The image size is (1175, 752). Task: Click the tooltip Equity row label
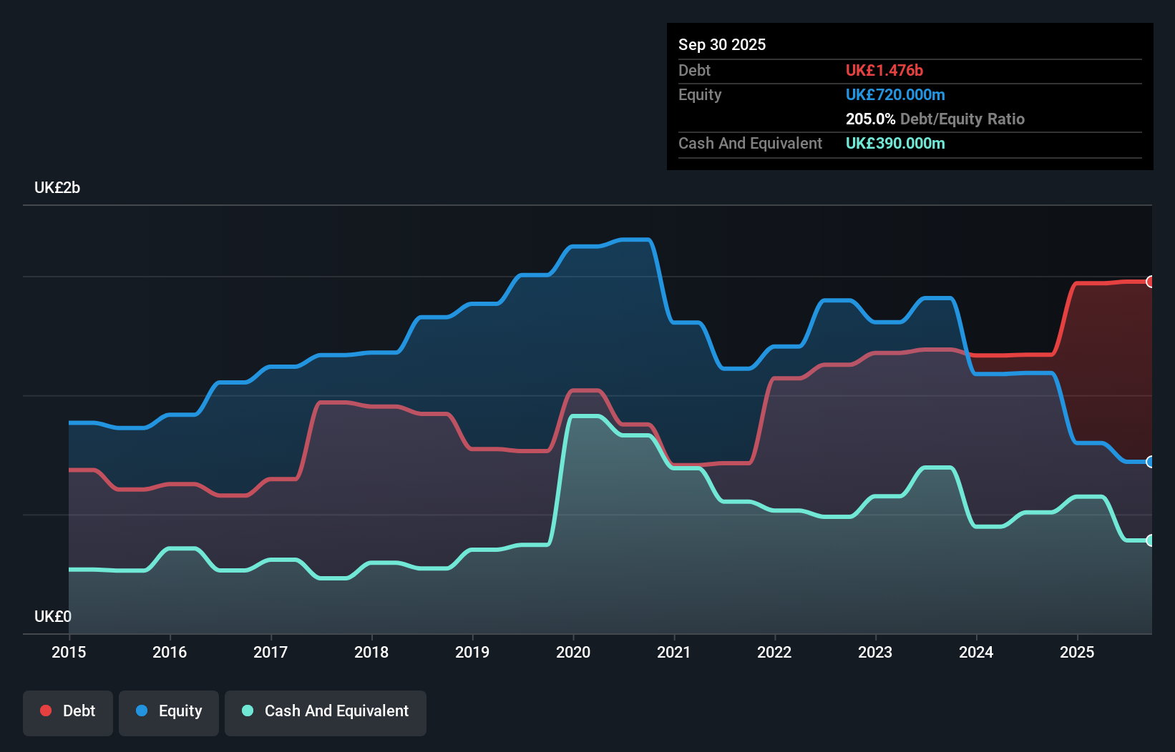pyautogui.click(x=700, y=94)
